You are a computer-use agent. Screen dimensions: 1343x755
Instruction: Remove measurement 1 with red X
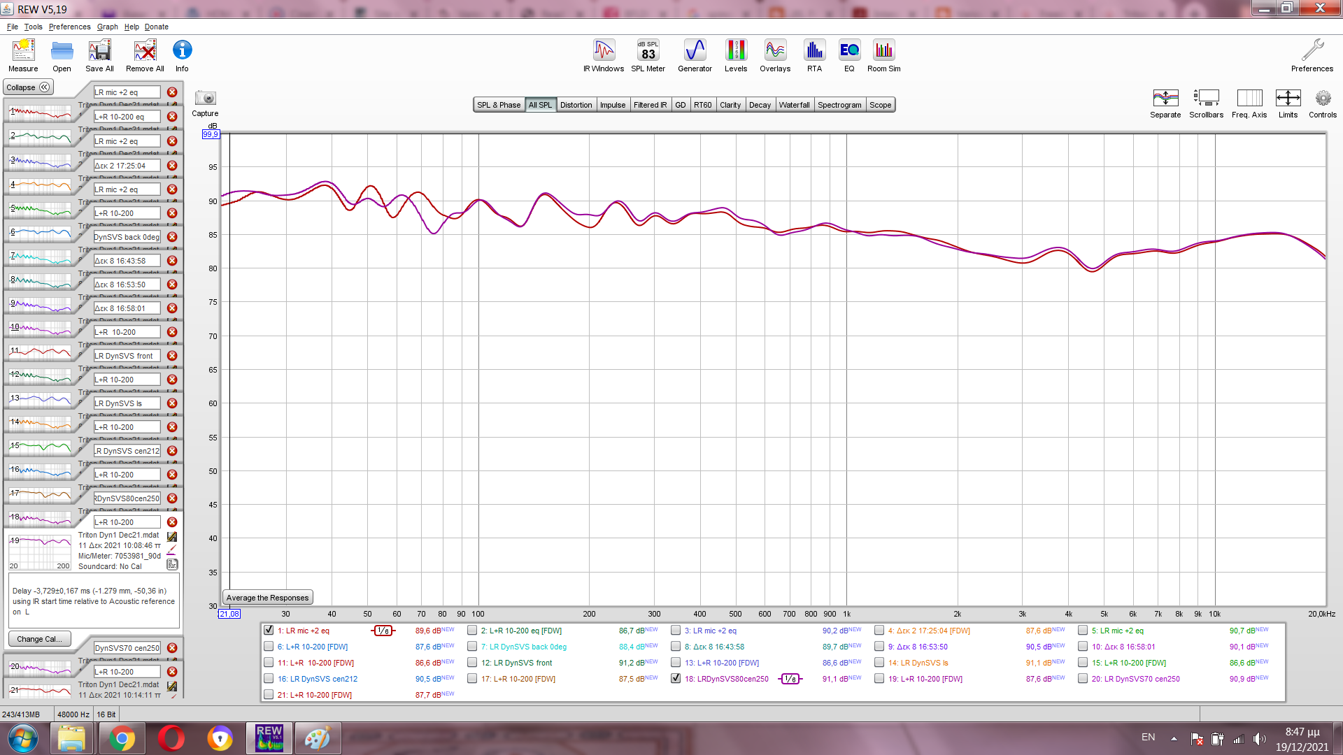point(172,92)
